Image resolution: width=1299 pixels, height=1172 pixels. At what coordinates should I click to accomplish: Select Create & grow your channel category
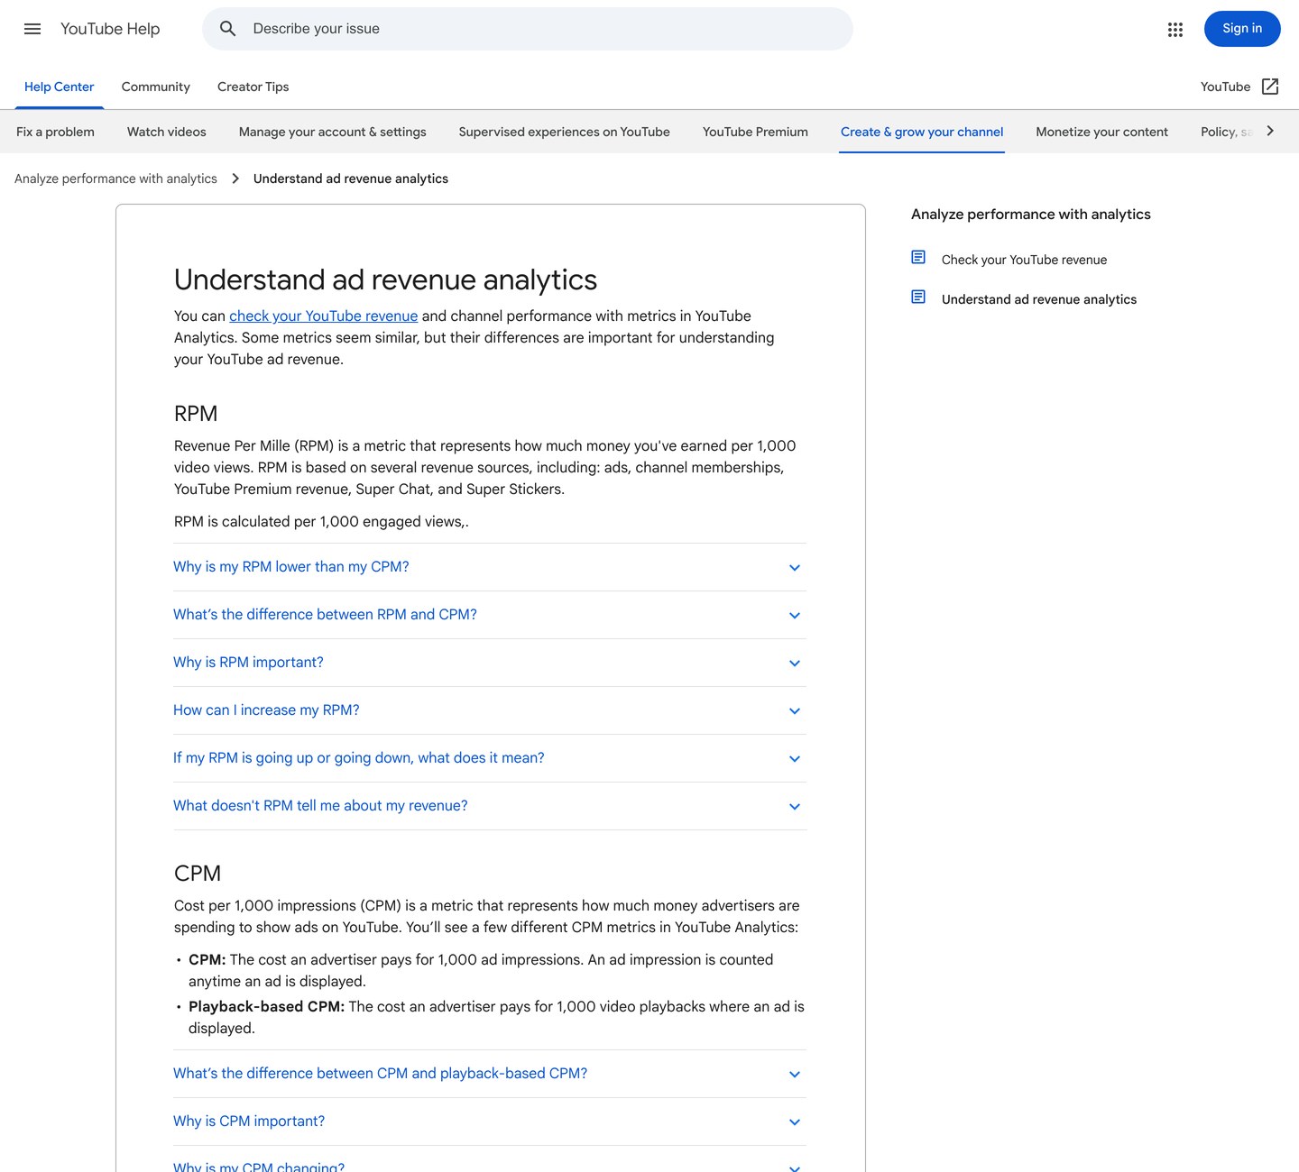[922, 132]
